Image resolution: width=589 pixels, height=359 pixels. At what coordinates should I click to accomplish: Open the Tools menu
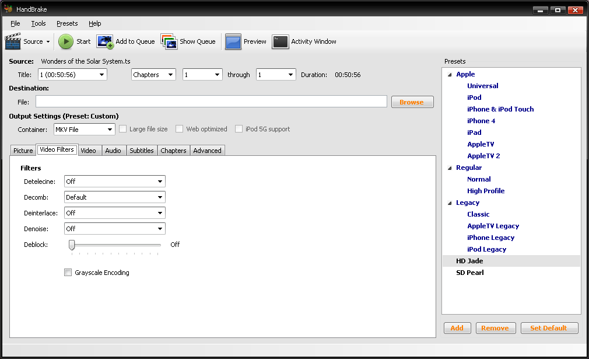[x=38, y=23]
